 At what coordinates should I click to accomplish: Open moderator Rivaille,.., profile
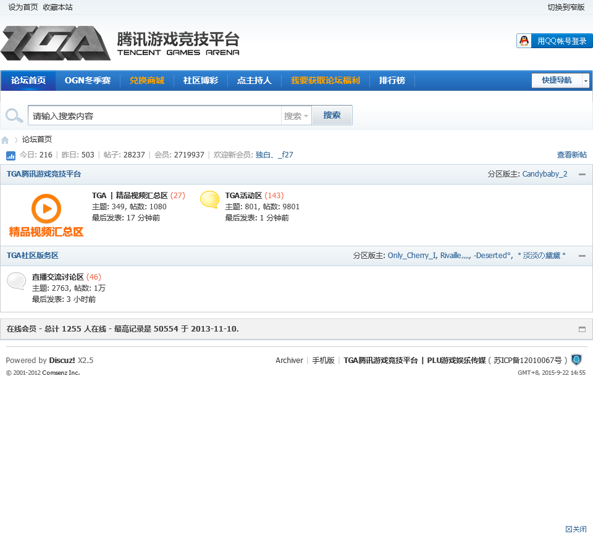pyautogui.click(x=455, y=256)
